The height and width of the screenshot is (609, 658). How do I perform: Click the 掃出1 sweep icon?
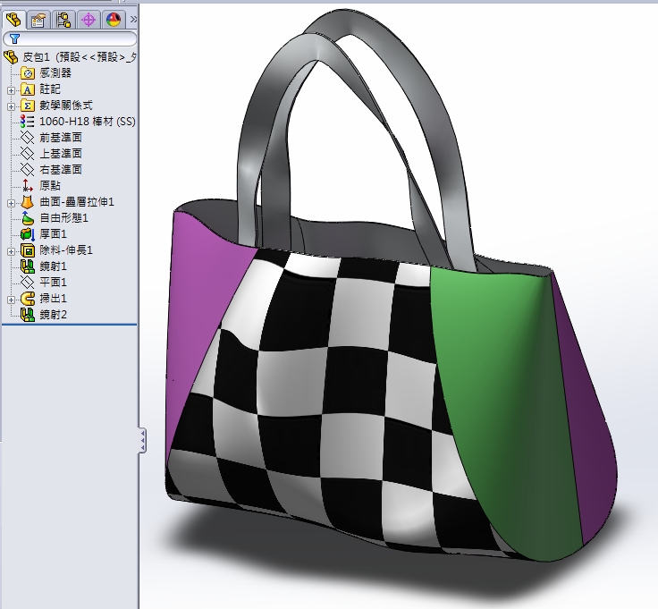click(x=28, y=299)
